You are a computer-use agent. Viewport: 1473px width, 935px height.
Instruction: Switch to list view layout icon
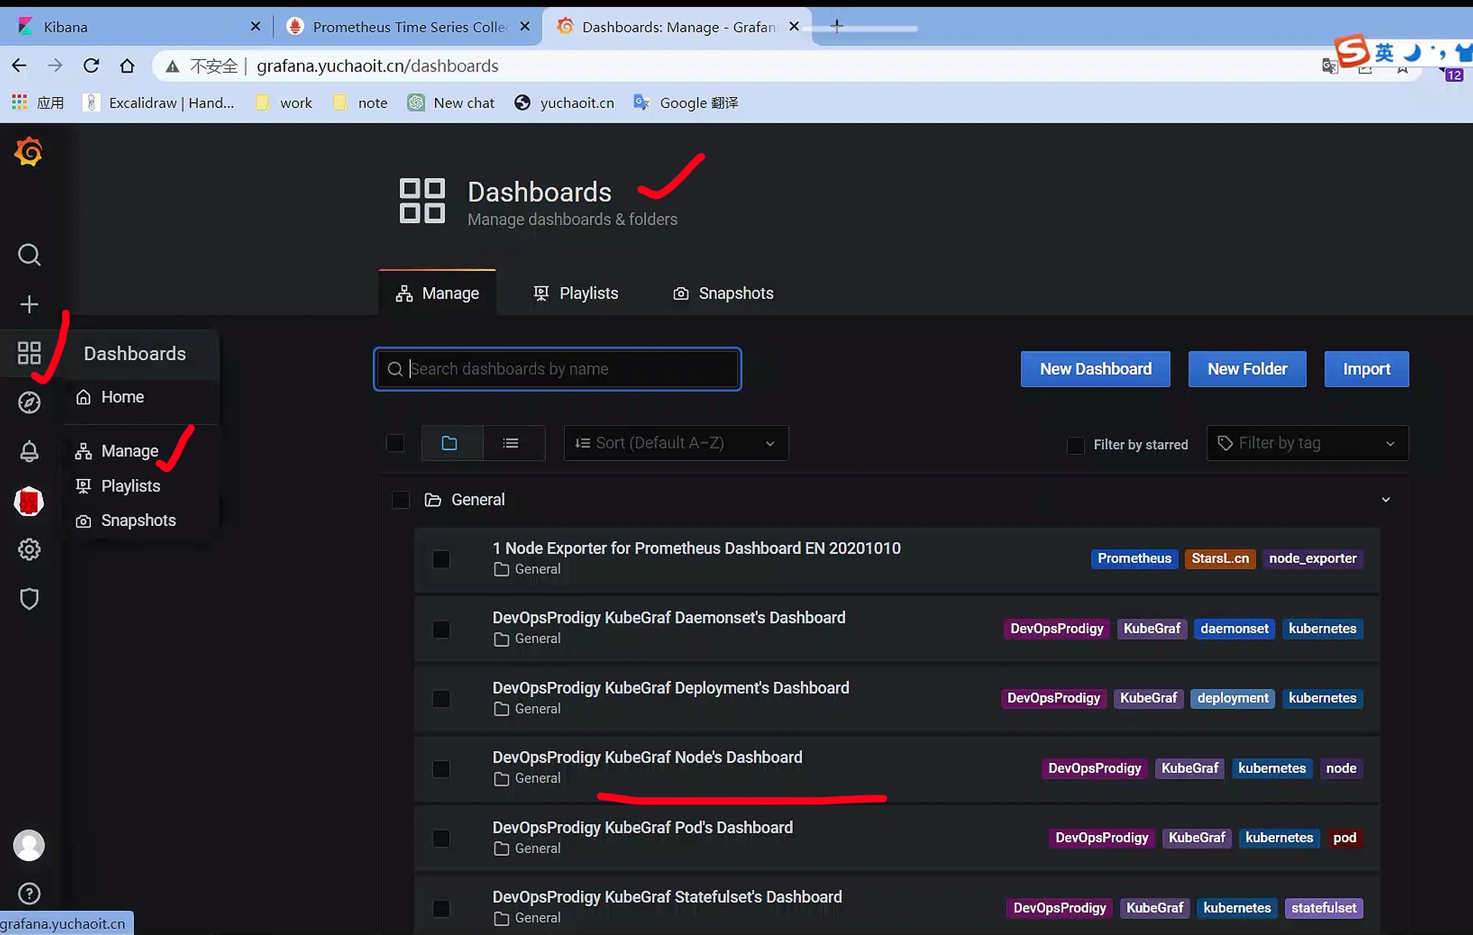coord(511,443)
